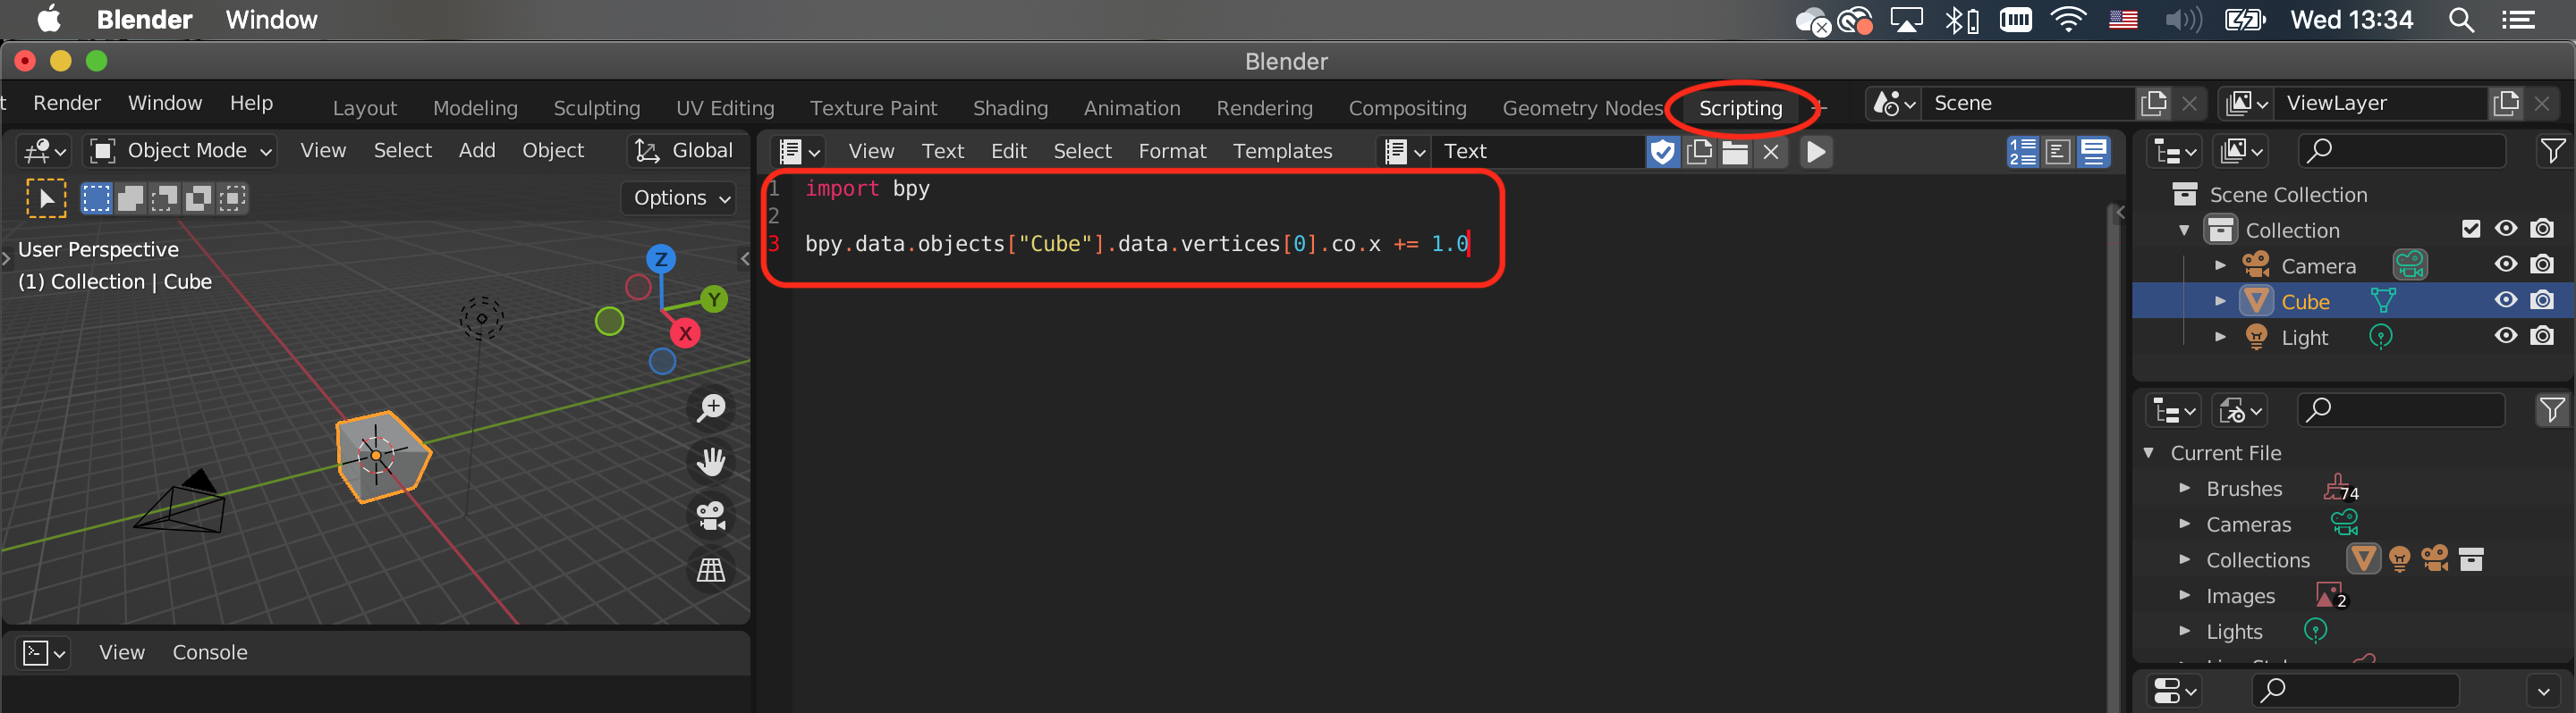Viewport: 2576px width, 713px height.
Task: Open the Console menu
Action: (210, 652)
